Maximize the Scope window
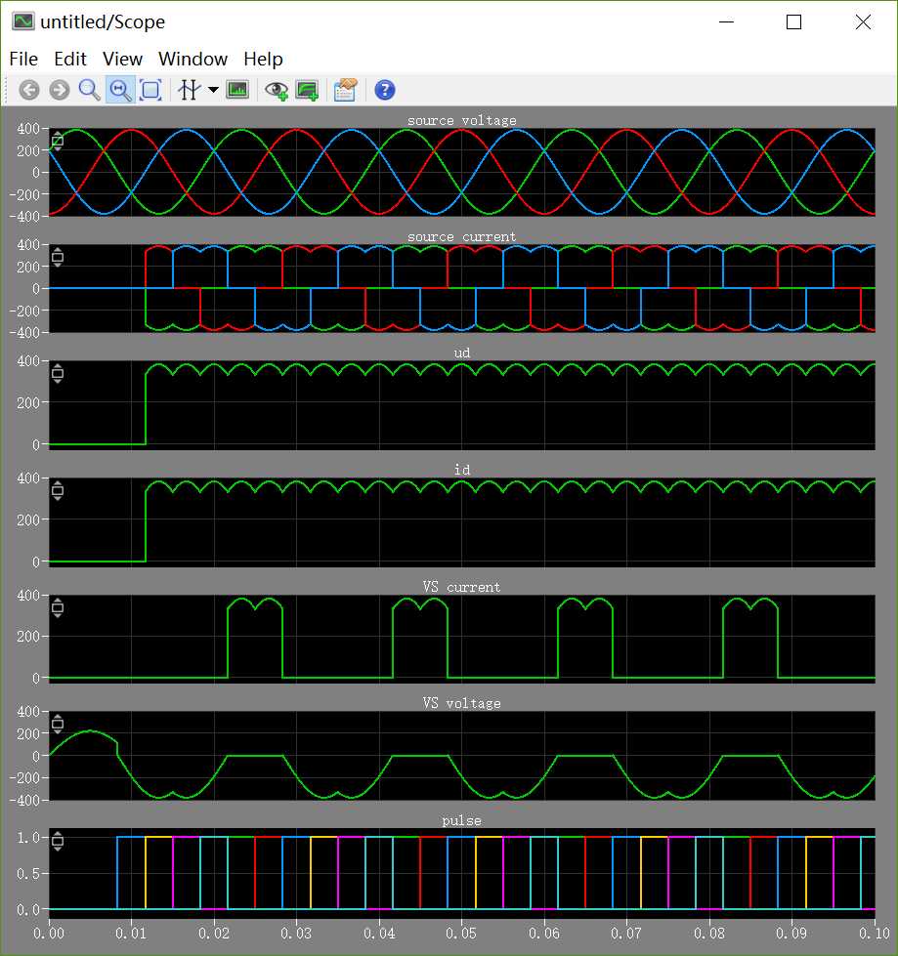898x956 pixels. (x=793, y=21)
